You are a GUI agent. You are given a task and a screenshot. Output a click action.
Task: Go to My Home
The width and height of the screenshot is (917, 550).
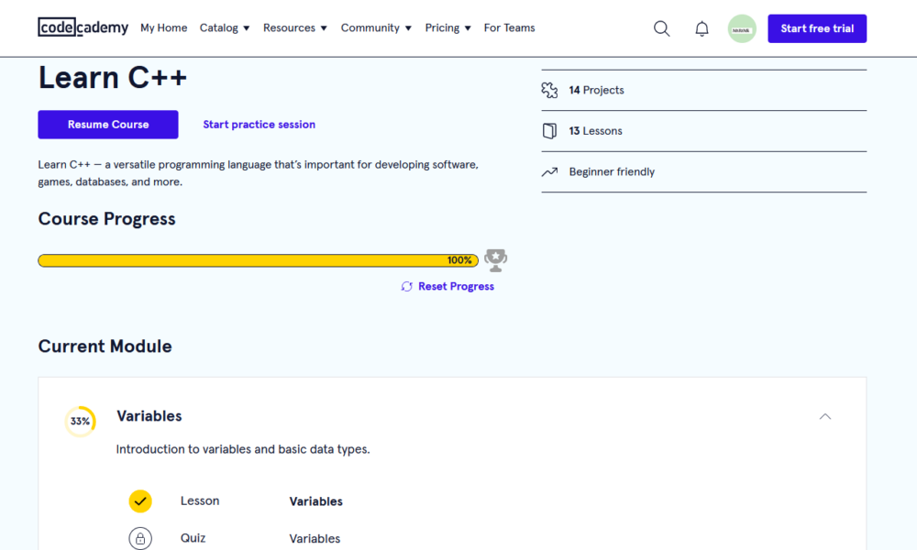[x=164, y=28]
